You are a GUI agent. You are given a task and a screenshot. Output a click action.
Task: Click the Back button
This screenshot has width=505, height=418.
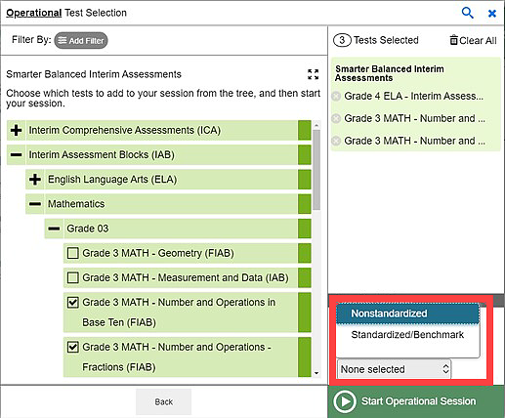tap(163, 401)
